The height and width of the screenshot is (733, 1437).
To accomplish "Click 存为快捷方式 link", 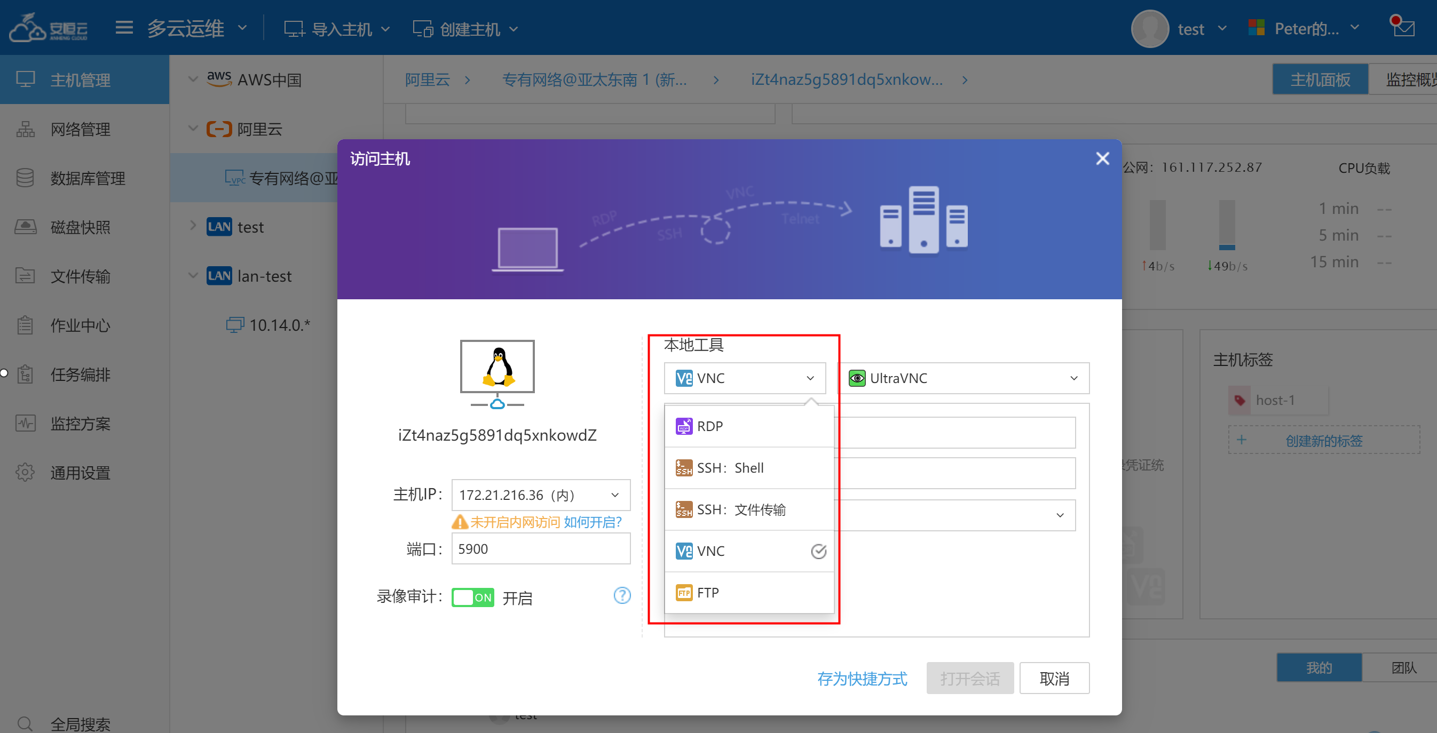I will tap(862, 679).
